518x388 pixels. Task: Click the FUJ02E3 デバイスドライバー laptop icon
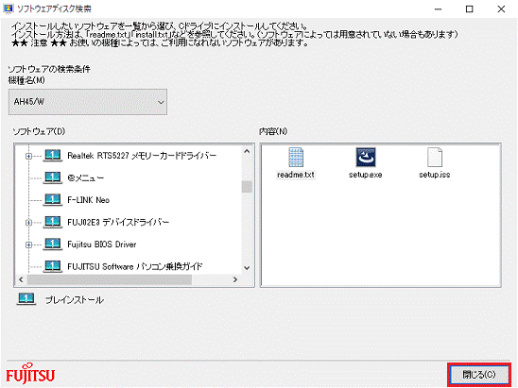pyautogui.click(x=53, y=222)
